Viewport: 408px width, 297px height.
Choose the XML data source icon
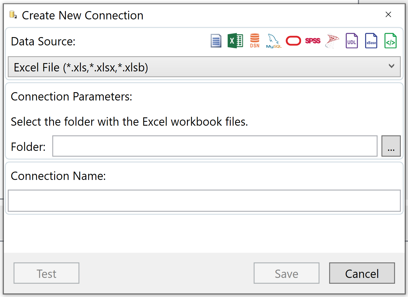point(390,41)
